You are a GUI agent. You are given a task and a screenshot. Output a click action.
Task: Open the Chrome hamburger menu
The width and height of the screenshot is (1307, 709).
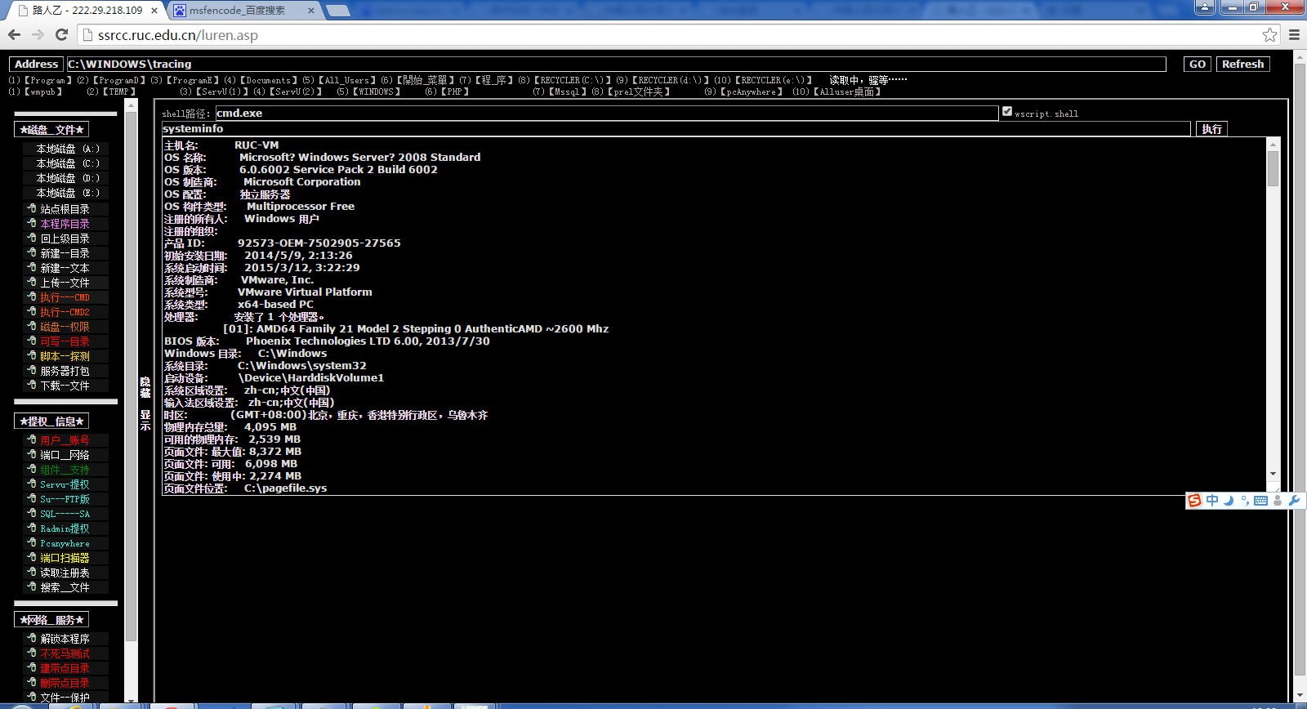(1294, 35)
